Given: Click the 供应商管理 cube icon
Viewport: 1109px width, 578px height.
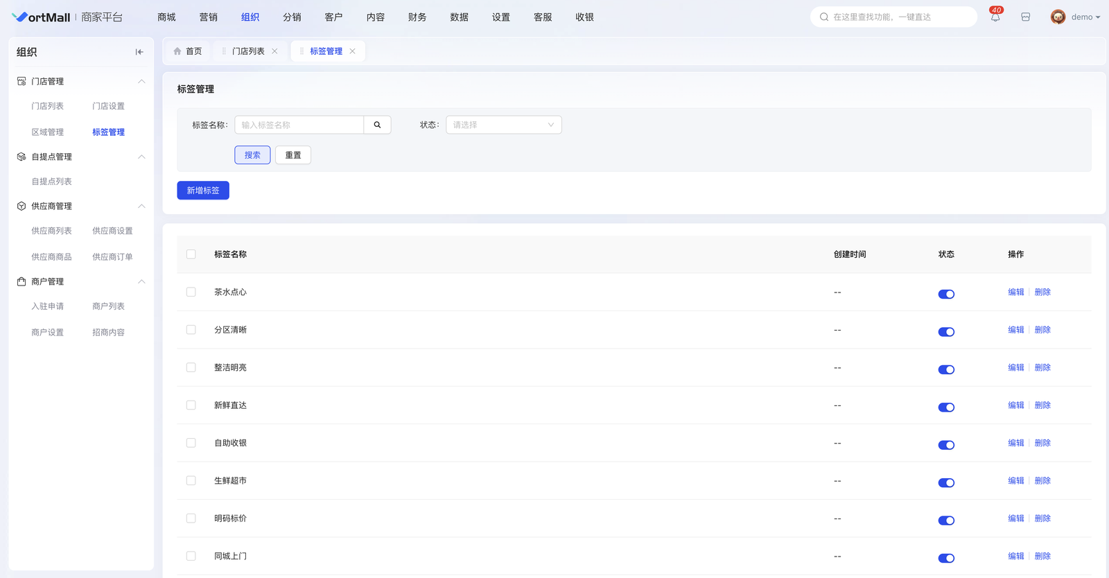Looking at the screenshot, I should [21, 206].
